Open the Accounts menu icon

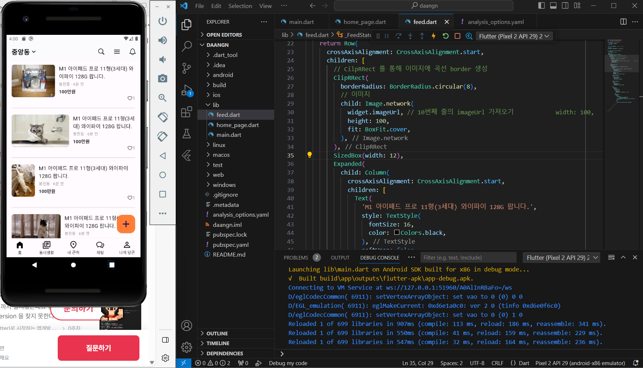187,326
